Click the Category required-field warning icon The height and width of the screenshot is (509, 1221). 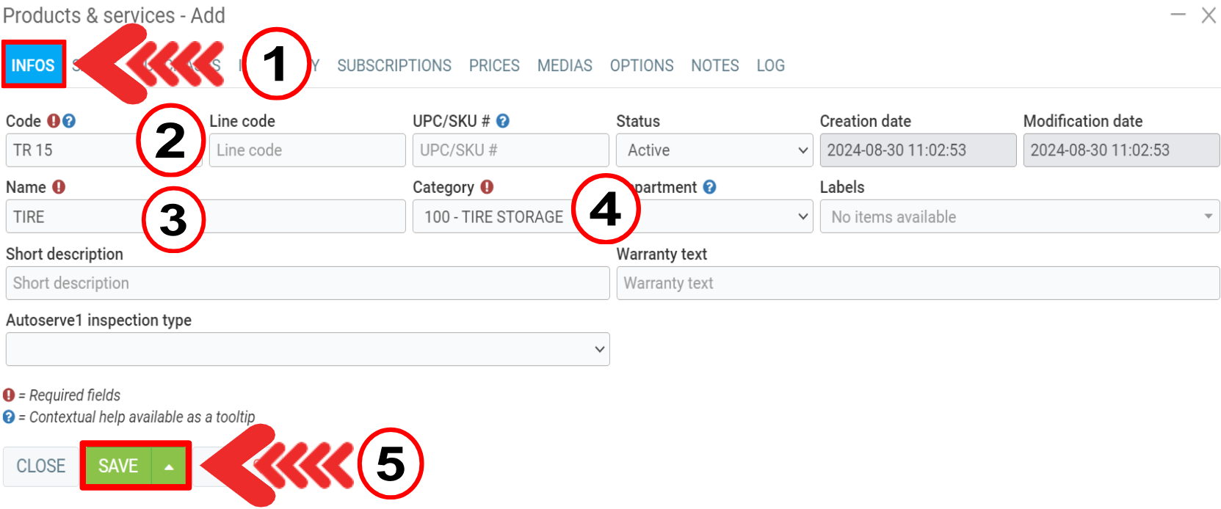tap(487, 187)
